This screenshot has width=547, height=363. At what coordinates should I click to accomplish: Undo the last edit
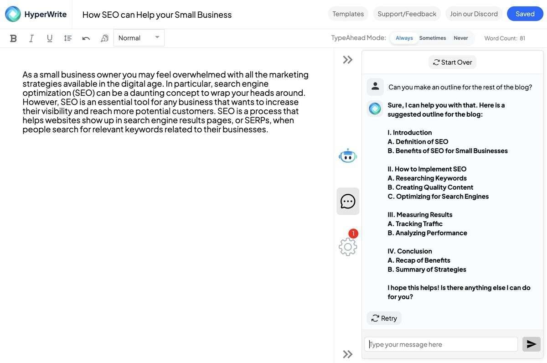(x=86, y=38)
